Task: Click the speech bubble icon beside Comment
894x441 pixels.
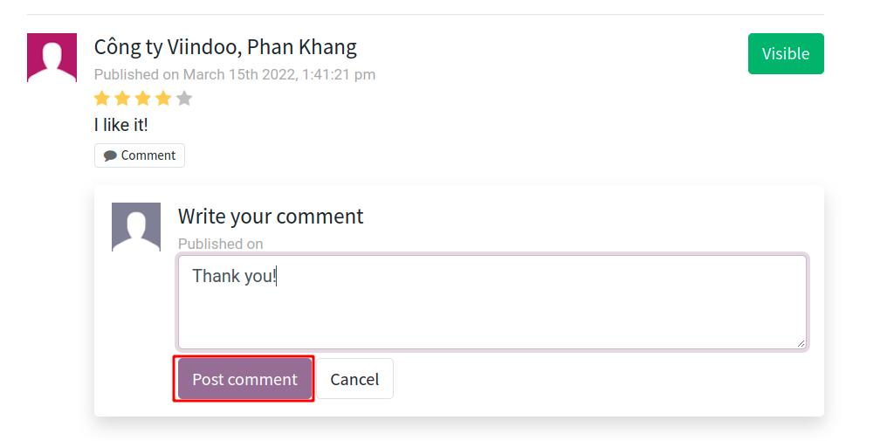Action: coord(110,155)
